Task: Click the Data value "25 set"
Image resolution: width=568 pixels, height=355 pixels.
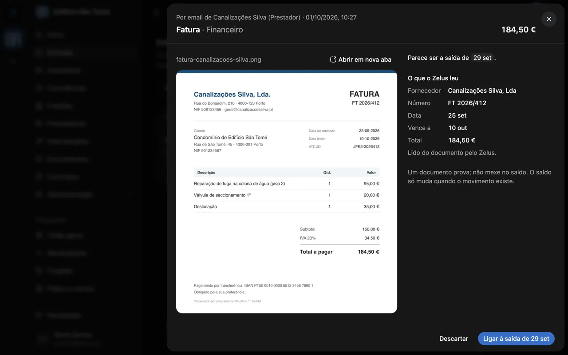Action: (457, 115)
